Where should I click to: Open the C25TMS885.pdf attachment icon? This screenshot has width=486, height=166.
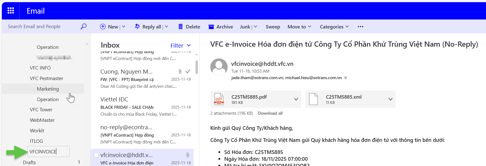[x=219, y=99]
